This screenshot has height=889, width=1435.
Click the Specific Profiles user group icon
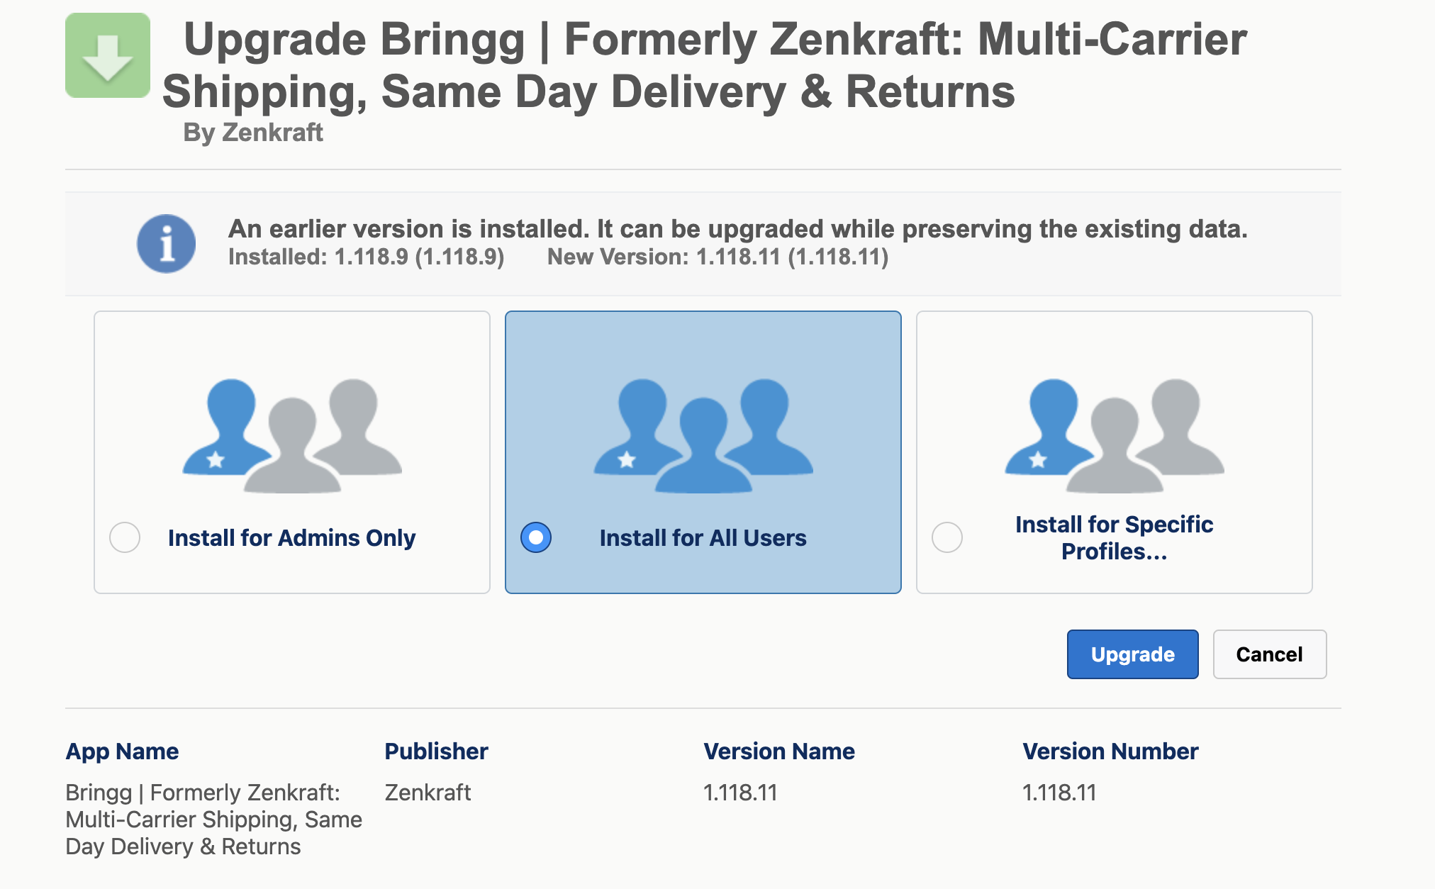pyautogui.click(x=1115, y=435)
